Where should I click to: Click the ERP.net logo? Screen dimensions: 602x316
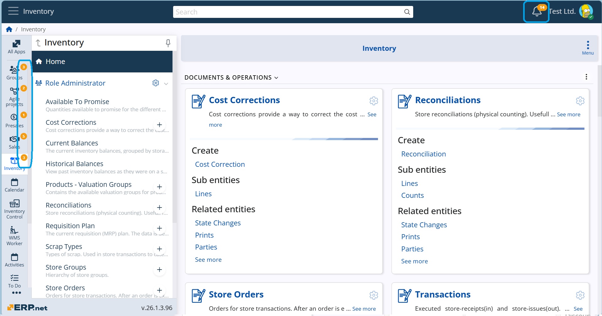coord(28,308)
